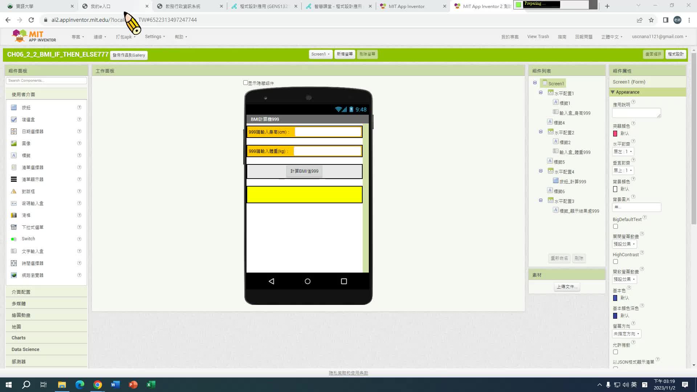Viewport: 697px width, 392px height.
Task: Click the Slider component icon in the palette
Action: click(14, 215)
